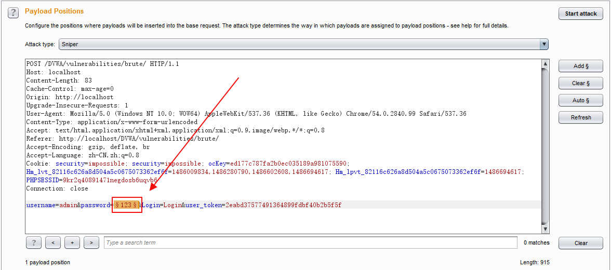Click the Accept: text/html header line

click(176, 130)
